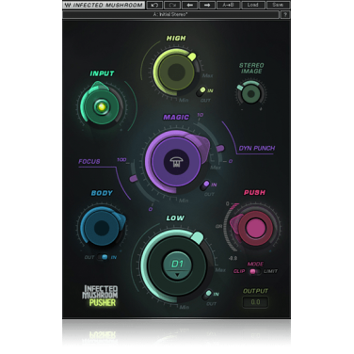Open help with the question mark button
The image size is (354, 354).
click(285, 14)
